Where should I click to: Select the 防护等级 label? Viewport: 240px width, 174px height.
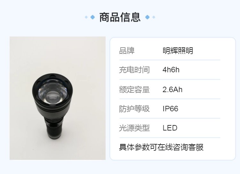click(x=134, y=109)
